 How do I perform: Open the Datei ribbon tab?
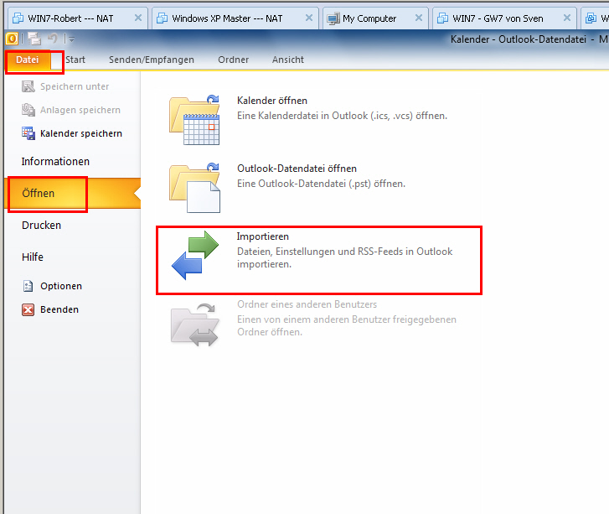pos(28,60)
